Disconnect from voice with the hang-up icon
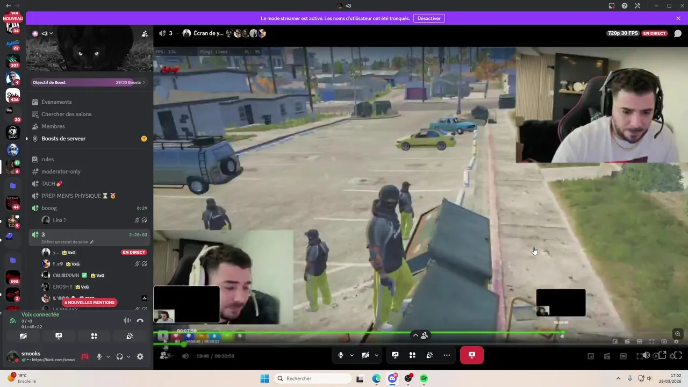688x387 pixels. click(140, 320)
